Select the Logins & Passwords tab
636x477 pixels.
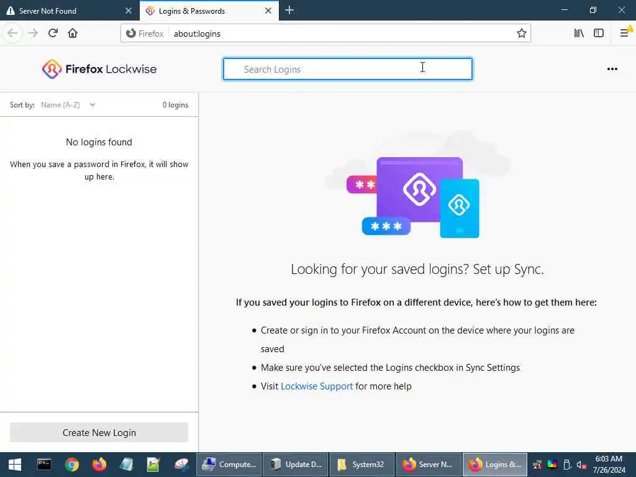coord(209,11)
